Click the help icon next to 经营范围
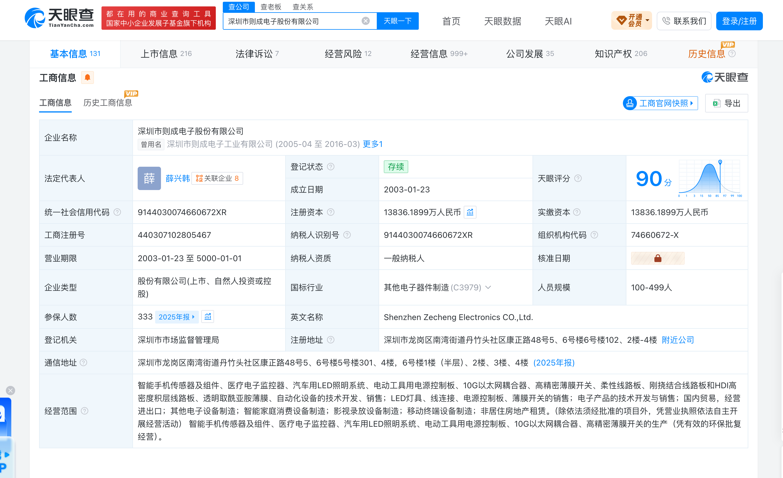Viewport: 783px width, 478px height. 84,411
